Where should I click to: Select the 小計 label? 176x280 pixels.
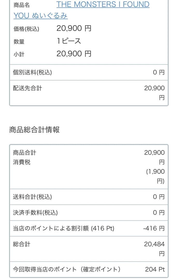click(x=19, y=54)
